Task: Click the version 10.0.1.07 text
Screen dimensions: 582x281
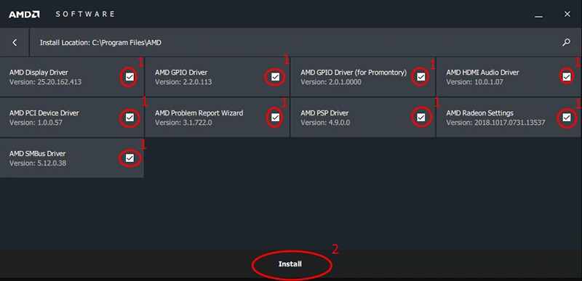Action: [x=475, y=82]
